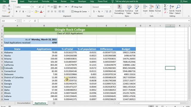Switch to the Page Layout tab

pyautogui.click(x=33, y=1)
